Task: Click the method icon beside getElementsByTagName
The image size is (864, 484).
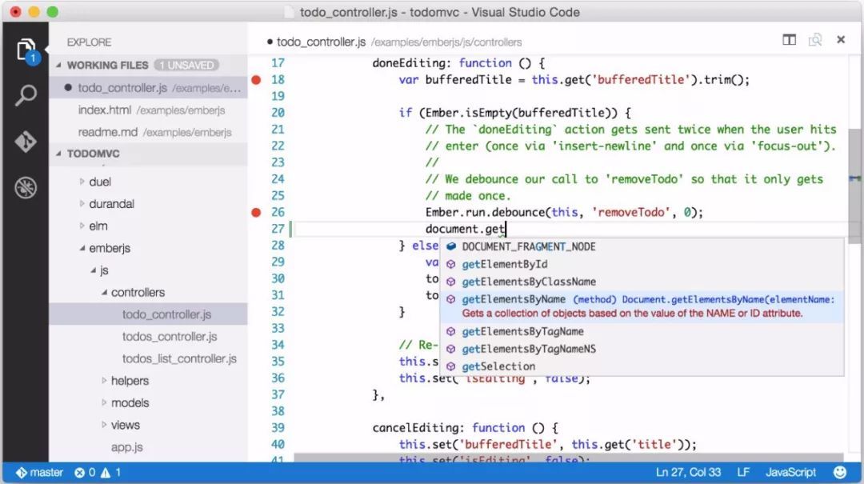Action: [x=450, y=331]
